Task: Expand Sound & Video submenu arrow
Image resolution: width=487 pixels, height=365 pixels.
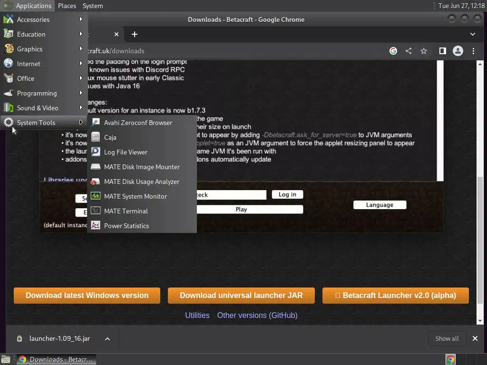Action: [81, 108]
